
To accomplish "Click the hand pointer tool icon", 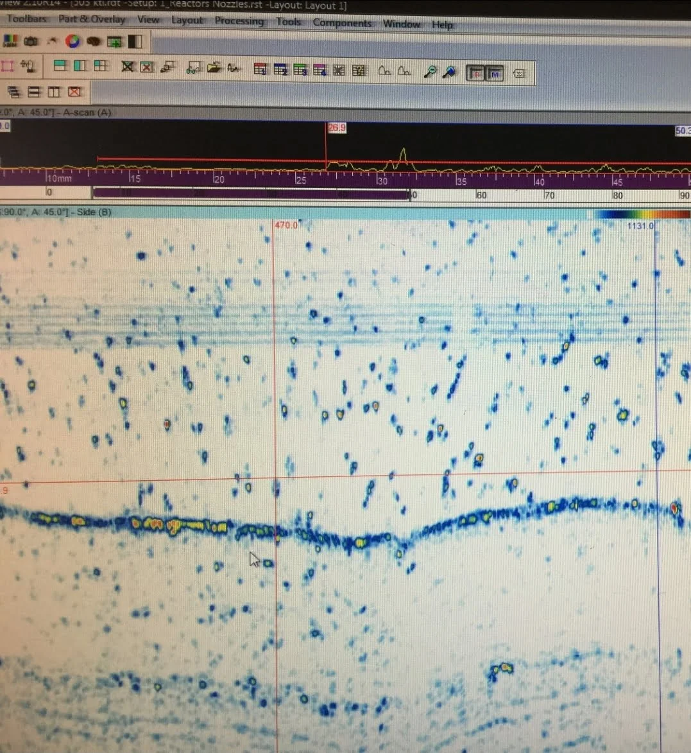I will pyautogui.click(x=28, y=65).
